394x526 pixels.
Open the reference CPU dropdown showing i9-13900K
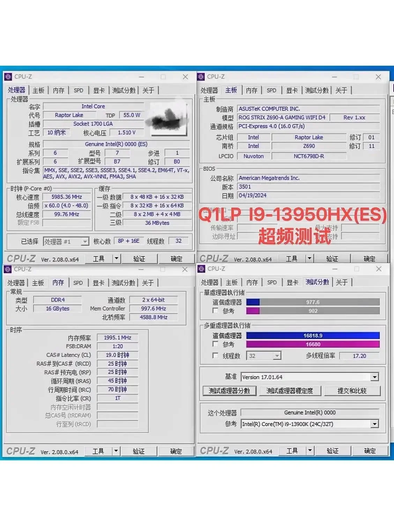pos(375,424)
